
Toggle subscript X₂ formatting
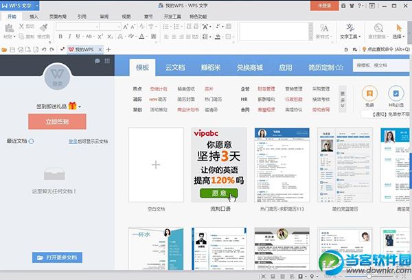click(110, 36)
